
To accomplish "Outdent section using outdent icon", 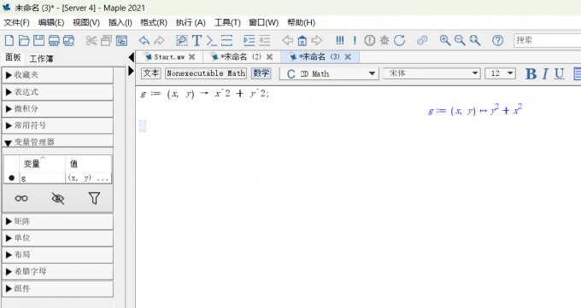I will point(264,40).
